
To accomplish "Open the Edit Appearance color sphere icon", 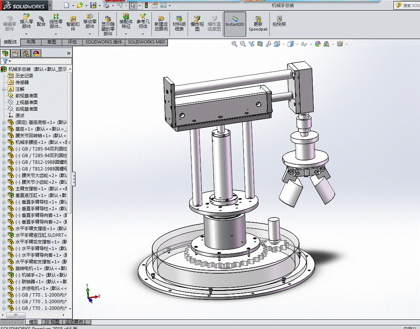I will click(x=317, y=44).
